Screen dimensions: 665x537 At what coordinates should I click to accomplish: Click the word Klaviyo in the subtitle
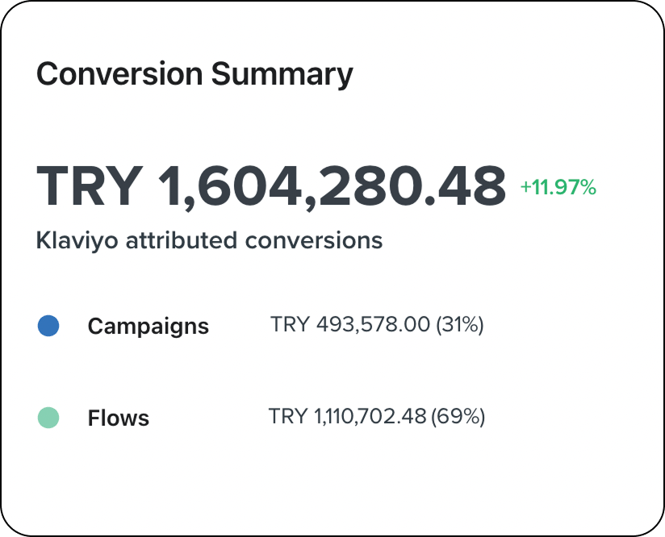(77, 241)
